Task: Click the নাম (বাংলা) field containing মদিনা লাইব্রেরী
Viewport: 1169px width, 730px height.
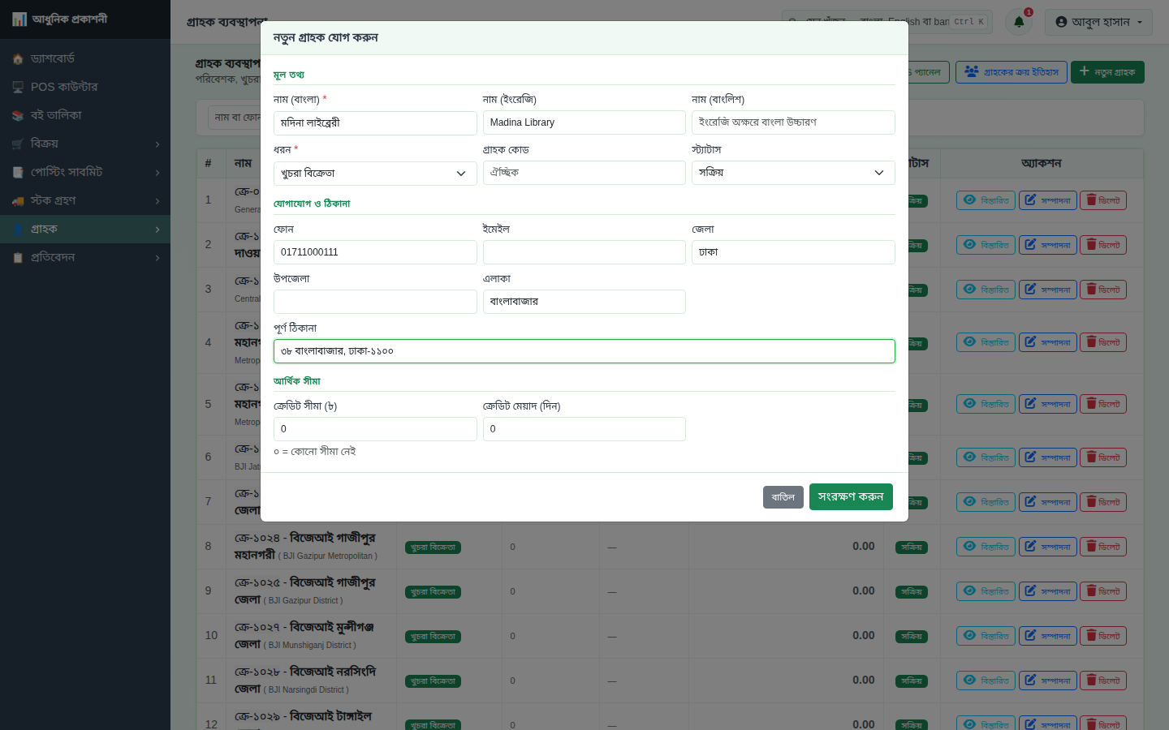Action: point(375,123)
